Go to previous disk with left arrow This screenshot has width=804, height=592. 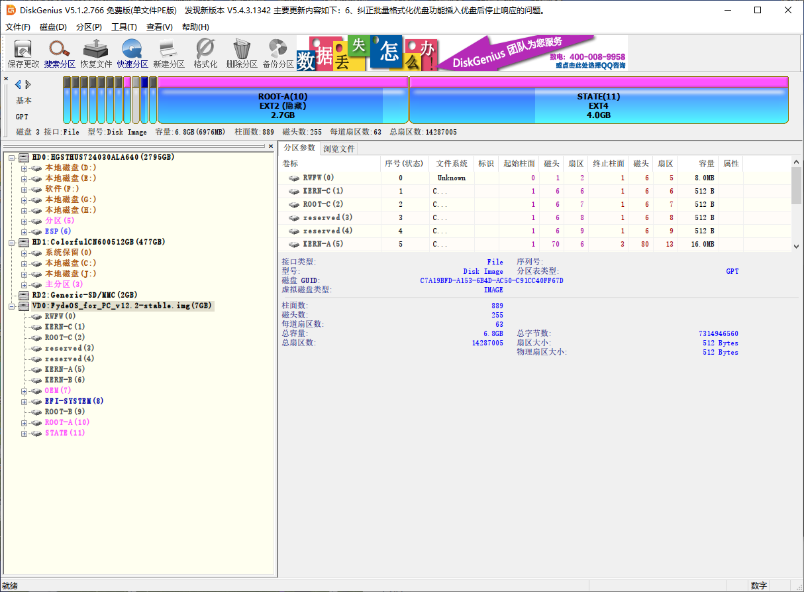pyautogui.click(x=18, y=84)
